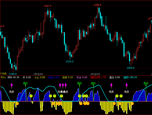This screenshot has width=152, height=115.
Task: Click the 1298.8 peak price label
Action: pos(97,5)
